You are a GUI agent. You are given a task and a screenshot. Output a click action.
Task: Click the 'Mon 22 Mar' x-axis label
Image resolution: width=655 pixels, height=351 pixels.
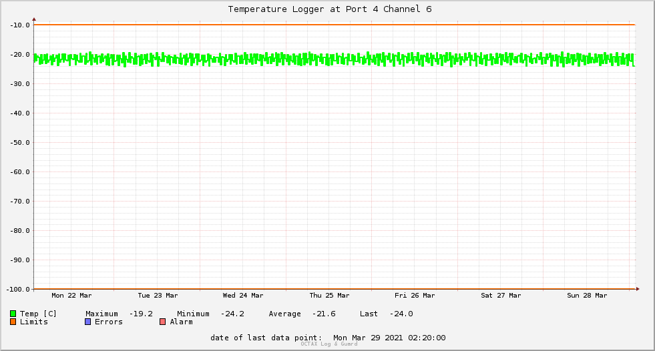point(71,296)
